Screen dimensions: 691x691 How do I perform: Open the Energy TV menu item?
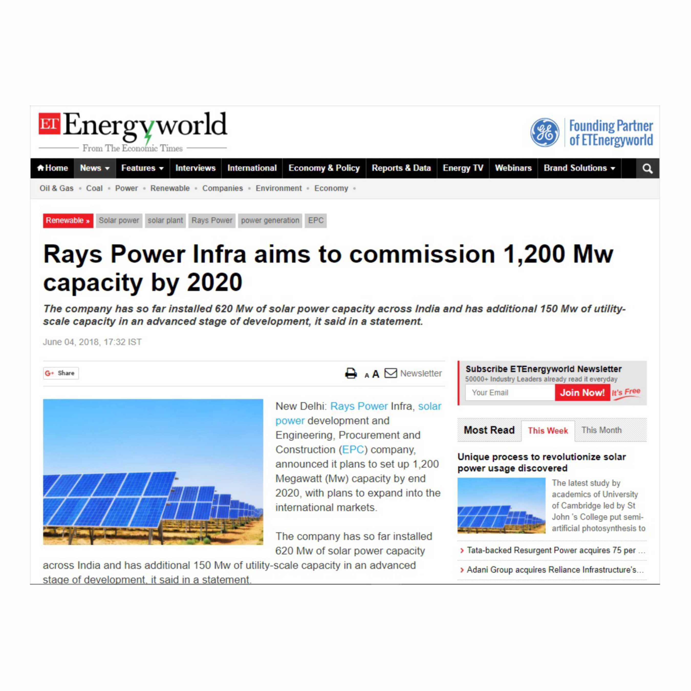pos(463,168)
